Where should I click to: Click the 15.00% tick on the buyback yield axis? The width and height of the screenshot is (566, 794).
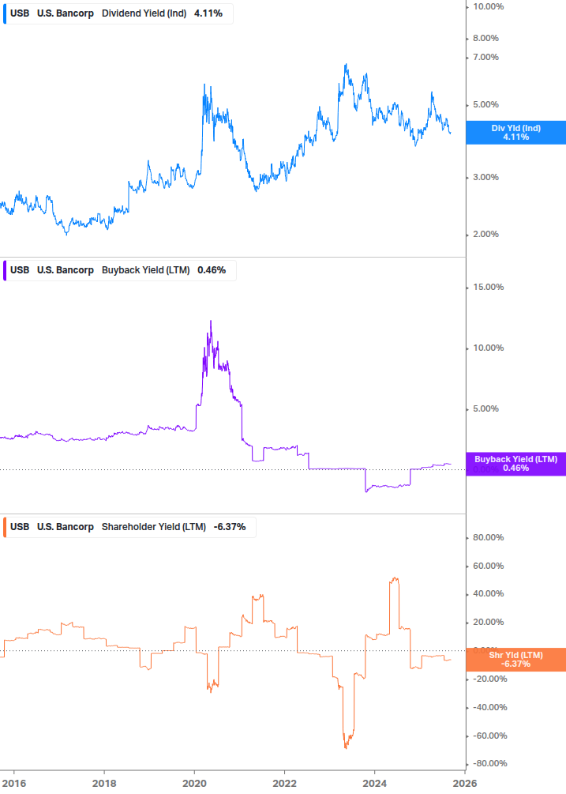point(488,287)
